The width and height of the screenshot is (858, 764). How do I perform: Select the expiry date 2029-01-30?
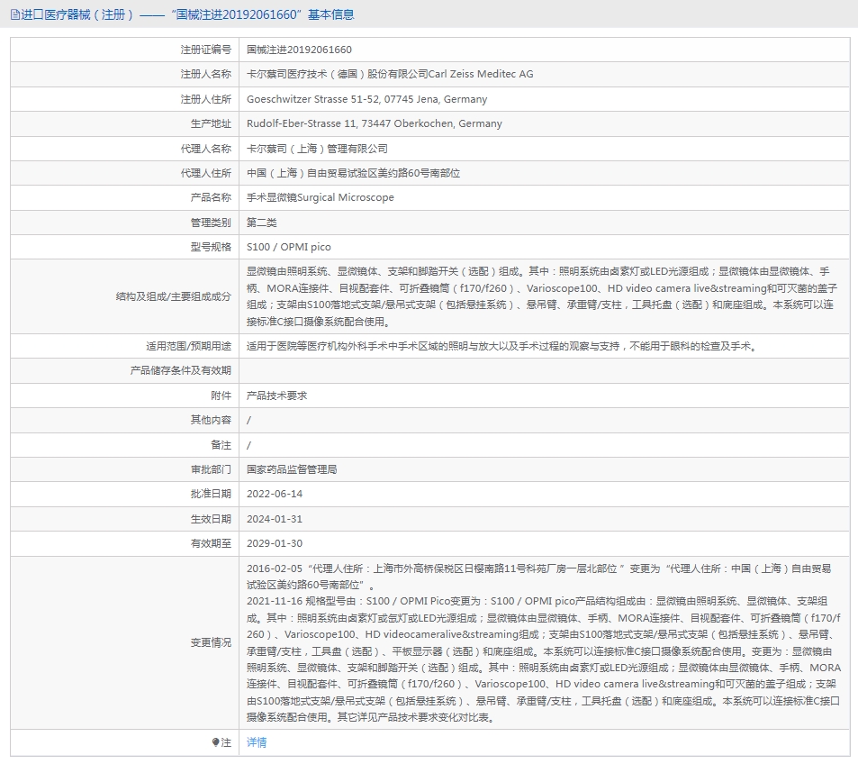[274, 543]
